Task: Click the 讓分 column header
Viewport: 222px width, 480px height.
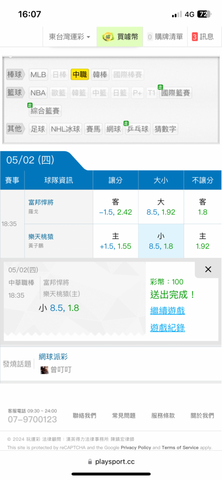Action: [116, 180]
